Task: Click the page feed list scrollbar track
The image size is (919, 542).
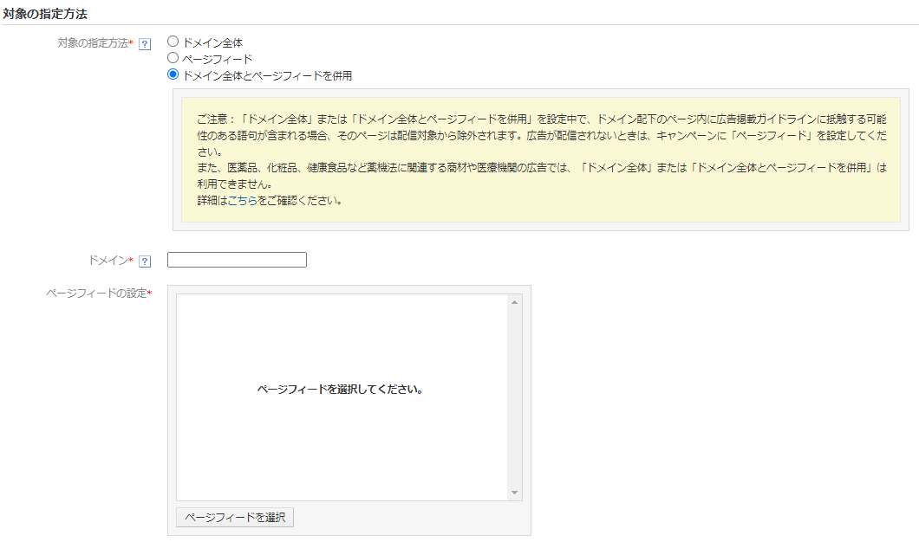Action: (514, 397)
